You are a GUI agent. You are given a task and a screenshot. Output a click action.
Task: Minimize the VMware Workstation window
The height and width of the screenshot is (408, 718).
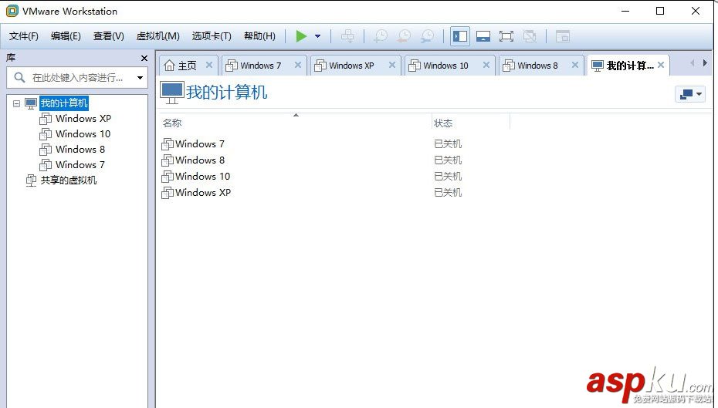pos(625,11)
